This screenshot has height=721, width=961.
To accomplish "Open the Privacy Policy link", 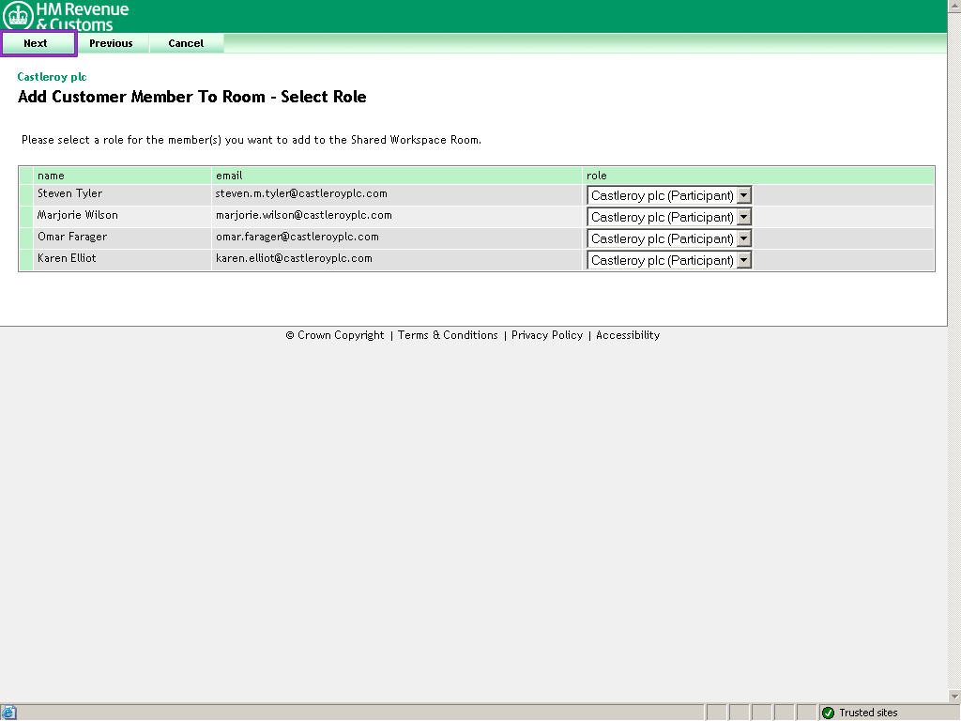I will click(x=547, y=335).
